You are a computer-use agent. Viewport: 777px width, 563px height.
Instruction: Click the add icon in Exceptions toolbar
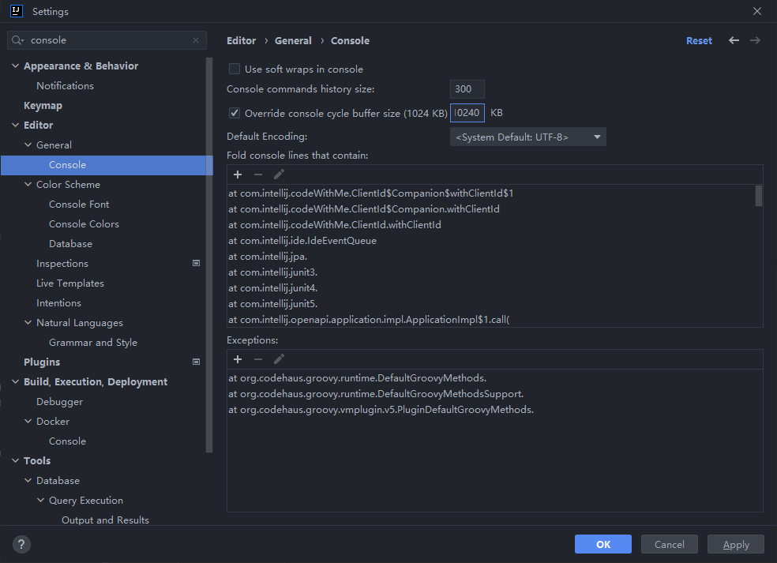coord(238,359)
